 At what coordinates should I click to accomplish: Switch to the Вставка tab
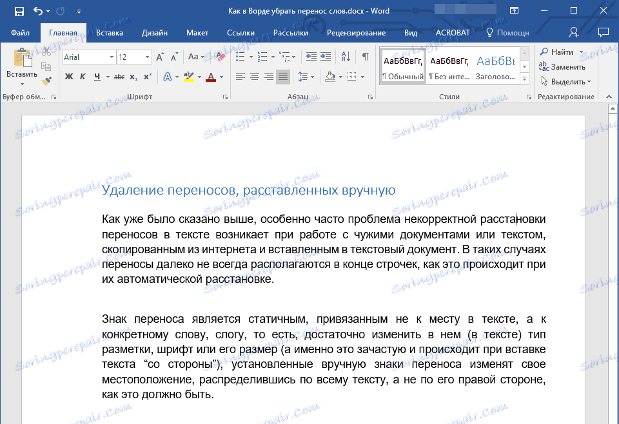click(110, 33)
